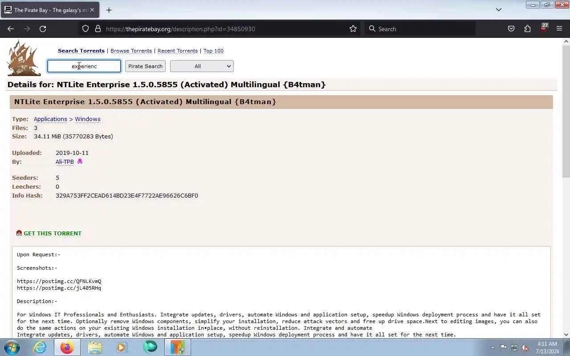Click GET THIS TORRENT link
Screen dimensions: 570x356
tap(53, 233)
